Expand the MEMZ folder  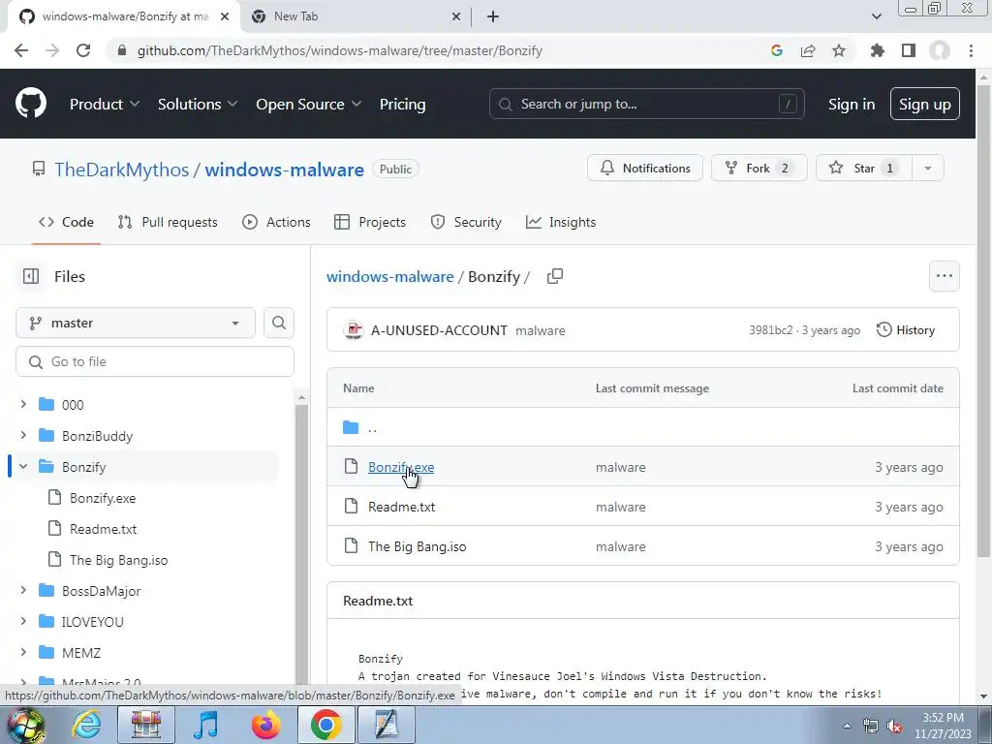tap(23, 652)
